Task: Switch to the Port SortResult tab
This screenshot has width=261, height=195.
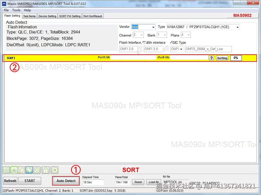Action: [93, 16]
